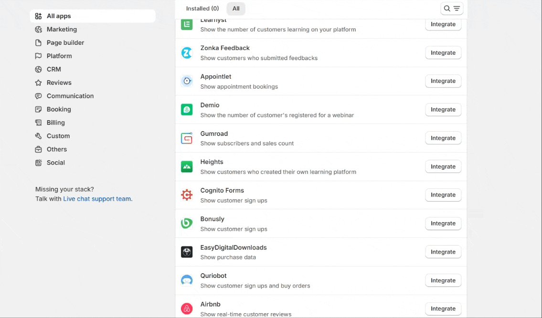Integrate the Quriobot app
542x318 pixels.
click(443, 281)
